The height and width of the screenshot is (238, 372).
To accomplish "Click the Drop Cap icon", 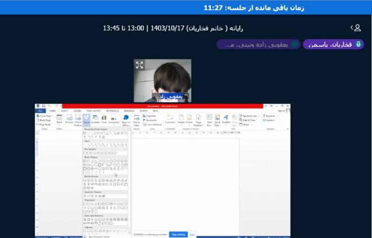I will tap(234, 120).
